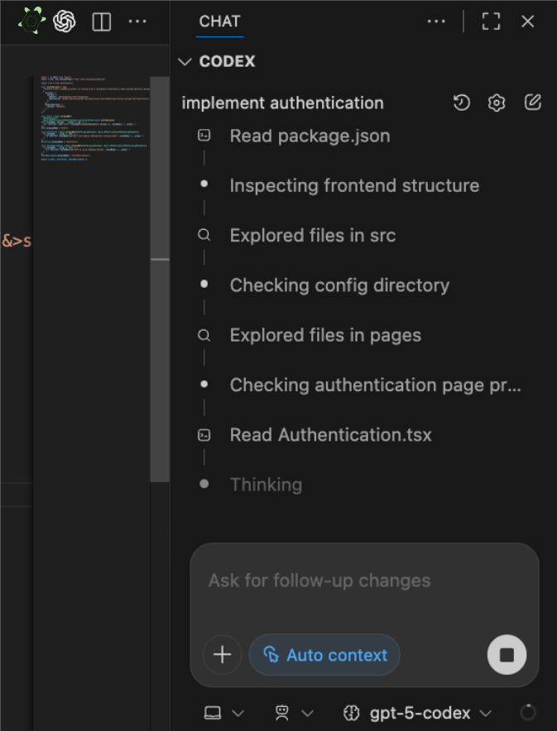This screenshot has width=557, height=731.
Task: Toggle the Auto context option
Action: click(x=324, y=655)
